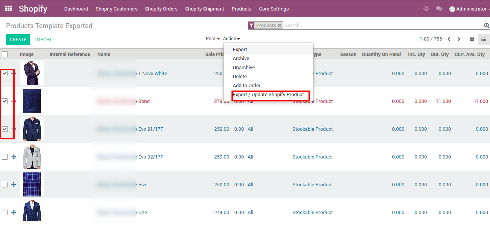
Task: Go to next page arrow
Action: coord(459,39)
